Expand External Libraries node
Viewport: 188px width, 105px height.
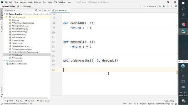pos(4,61)
